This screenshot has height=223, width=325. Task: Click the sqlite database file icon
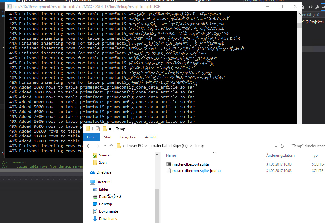click(x=169, y=164)
